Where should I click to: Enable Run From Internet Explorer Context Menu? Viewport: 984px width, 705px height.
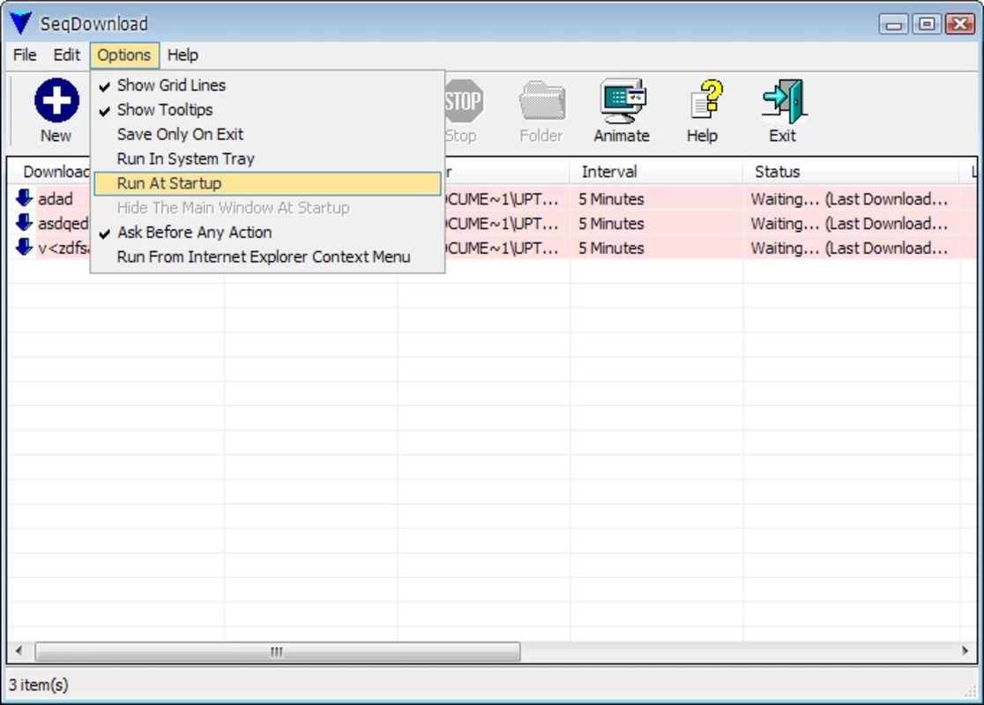(x=267, y=256)
